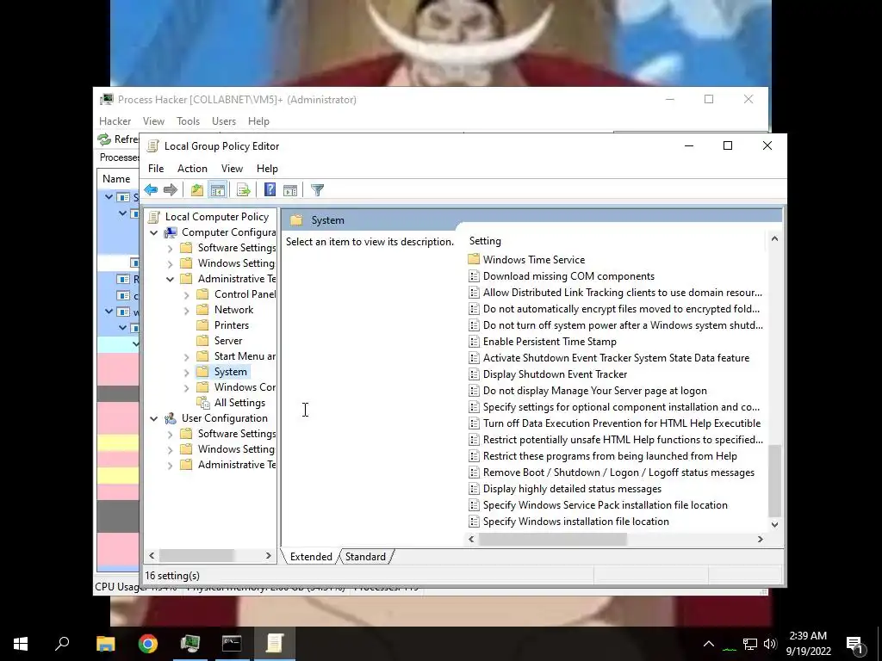The height and width of the screenshot is (661, 882).
Task: Expand Administrative Templates under User Configuration
Action: (170, 465)
